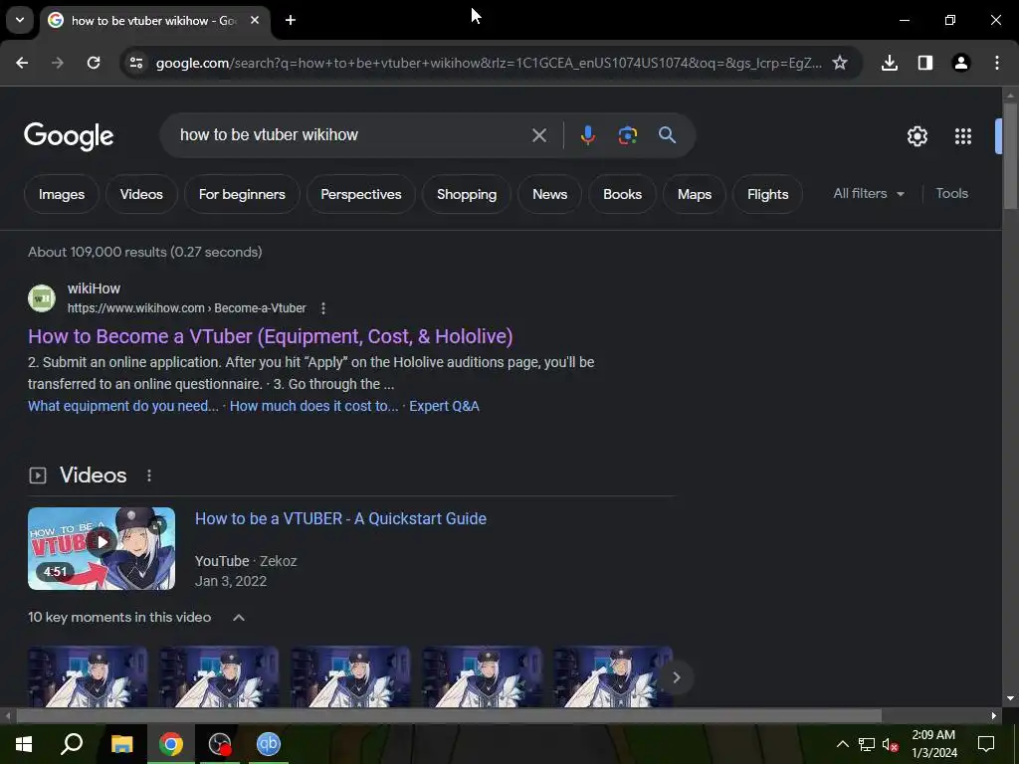
Task: Open the notification center icon
Action: (x=986, y=744)
